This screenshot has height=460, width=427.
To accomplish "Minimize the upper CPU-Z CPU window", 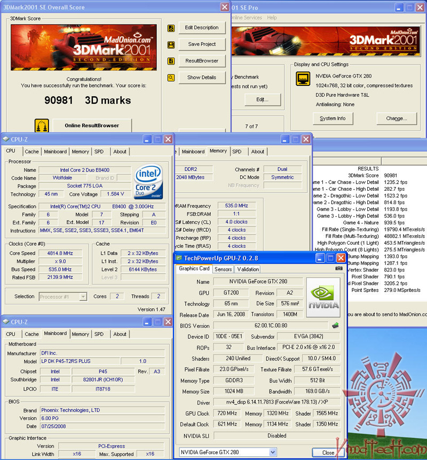I will (x=147, y=139).
